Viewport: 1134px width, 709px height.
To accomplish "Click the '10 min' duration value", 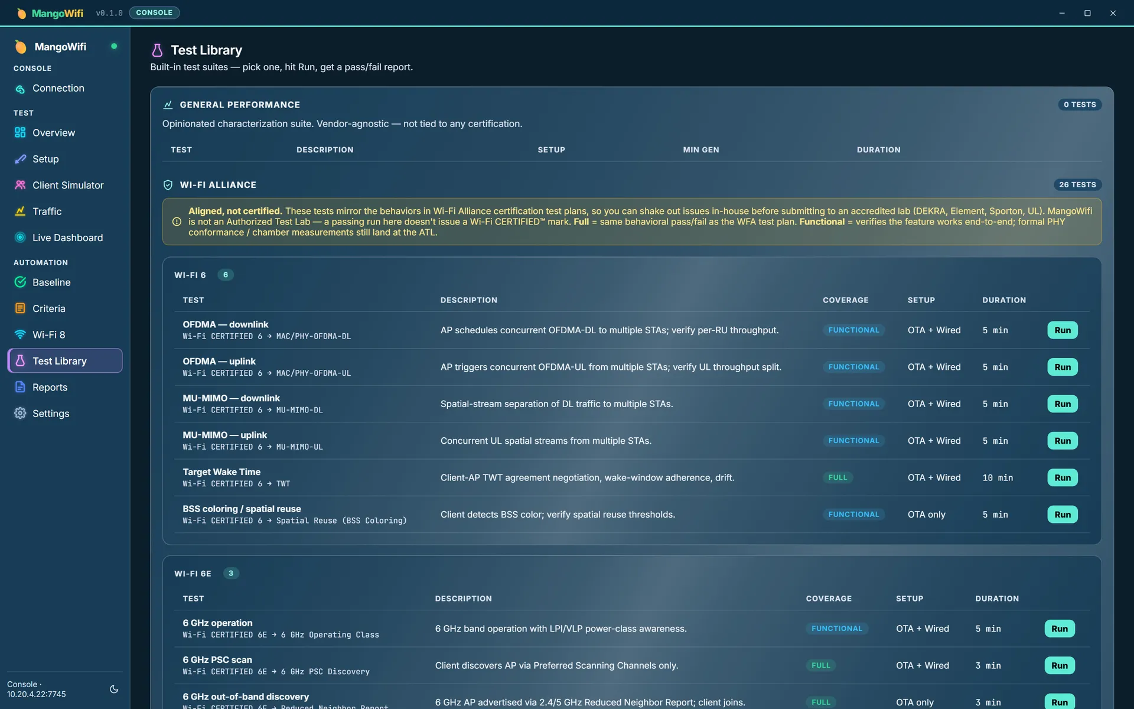I will pyautogui.click(x=998, y=477).
